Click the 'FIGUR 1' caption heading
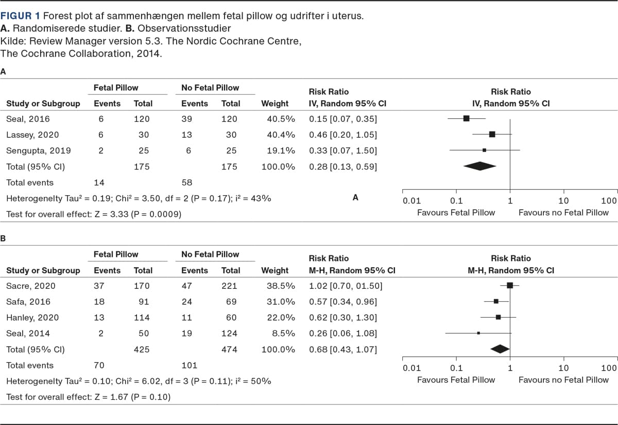Screen dimensions: 618x425 point(20,15)
